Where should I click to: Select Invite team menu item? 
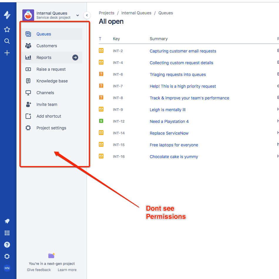[52, 104]
